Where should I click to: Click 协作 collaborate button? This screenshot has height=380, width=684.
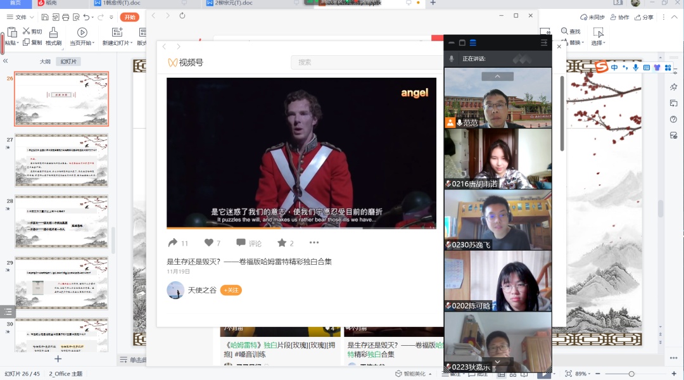[x=619, y=17]
